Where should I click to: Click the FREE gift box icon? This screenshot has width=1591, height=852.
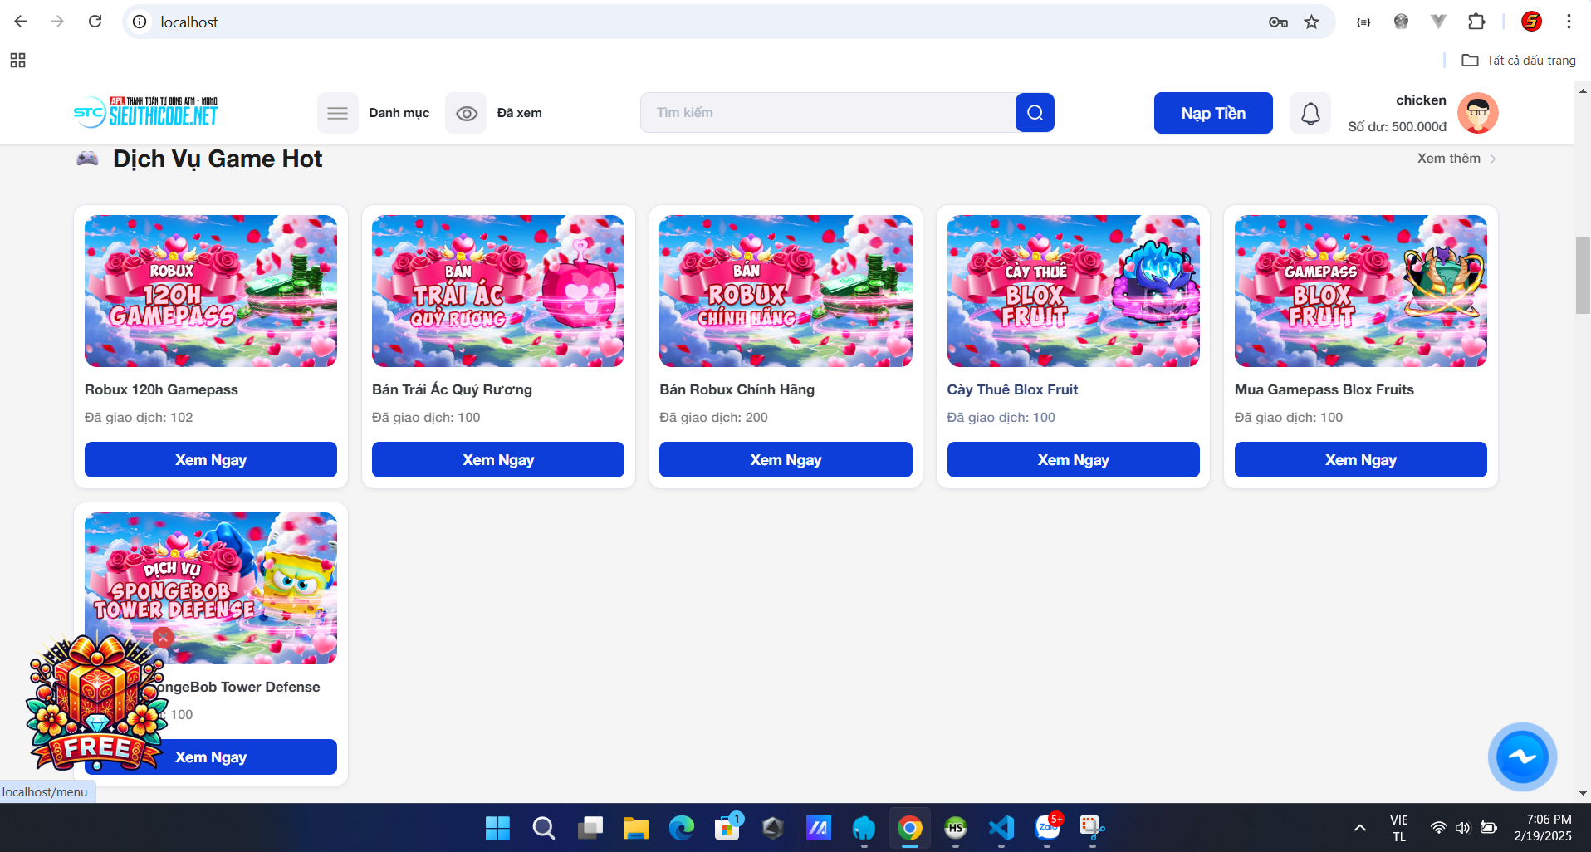point(96,706)
